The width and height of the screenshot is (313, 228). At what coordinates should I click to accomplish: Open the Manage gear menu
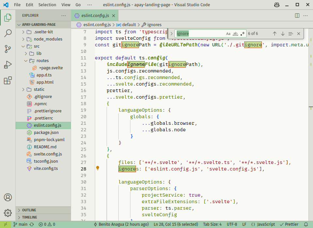tap(8, 213)
